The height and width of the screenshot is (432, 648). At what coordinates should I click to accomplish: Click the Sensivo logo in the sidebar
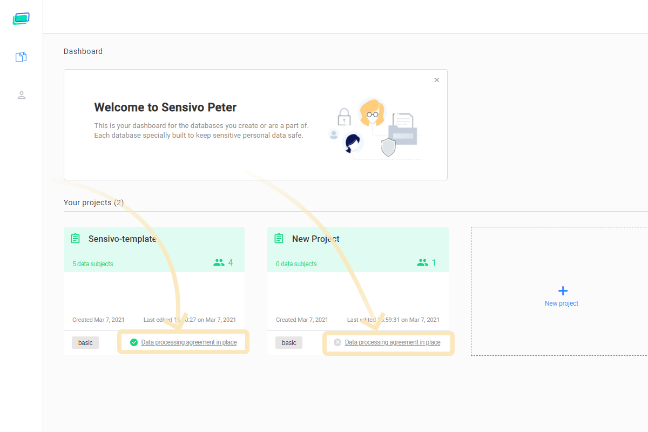(x=21, y=19)
